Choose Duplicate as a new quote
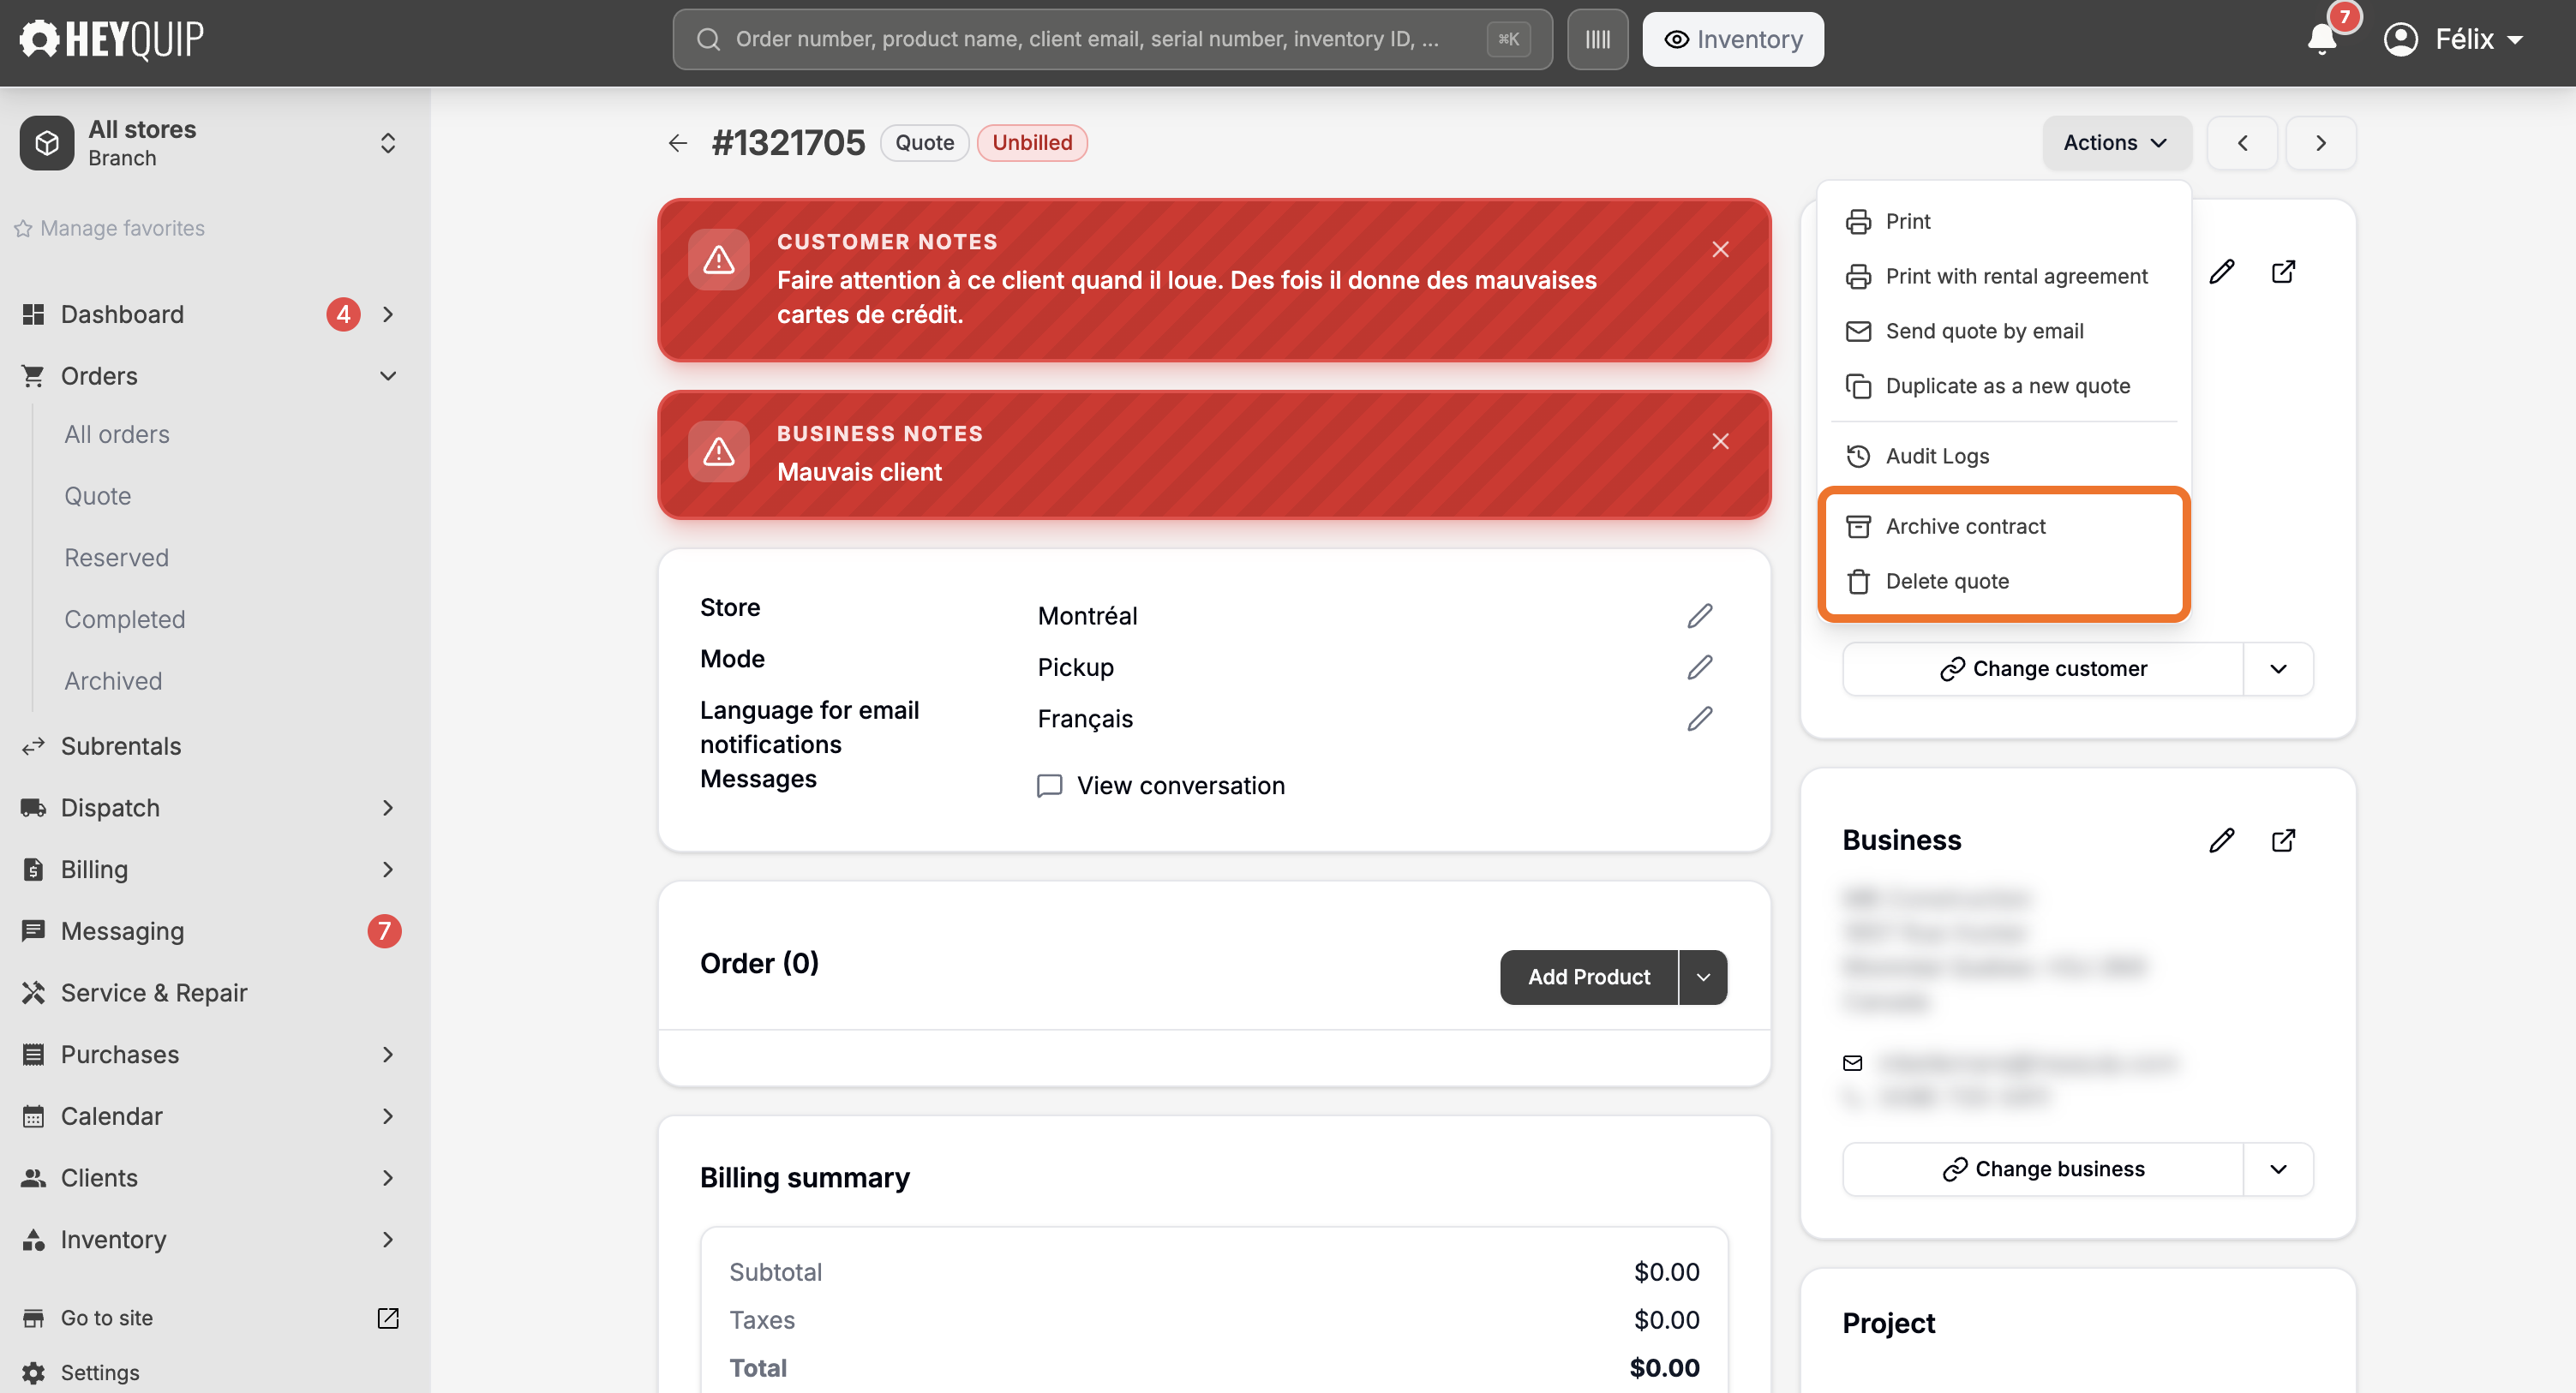This screenshot has height=1393, width=2576. coord(2004,386)
